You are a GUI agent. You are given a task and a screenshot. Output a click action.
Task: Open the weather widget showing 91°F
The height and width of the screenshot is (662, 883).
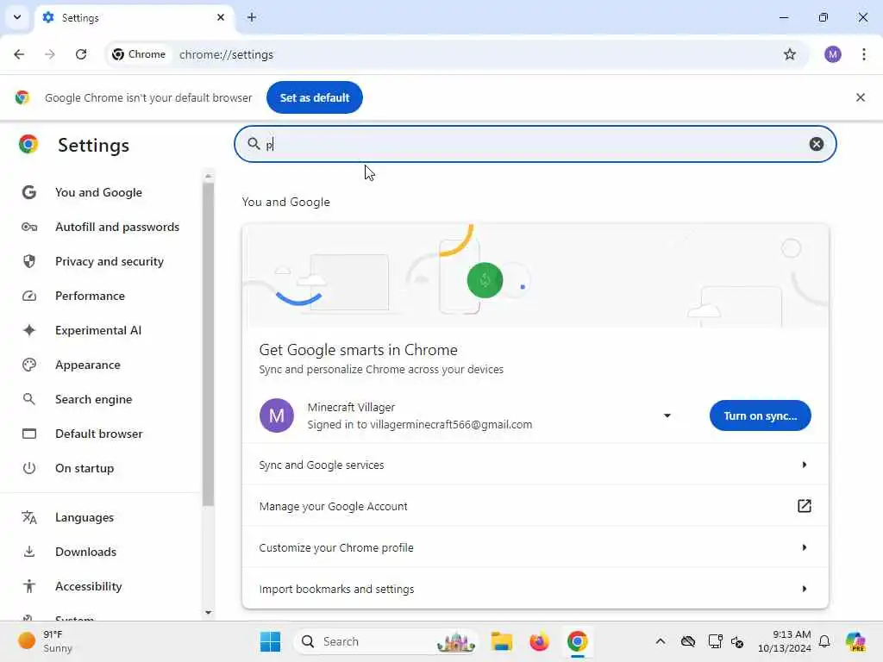coord(46,641)
